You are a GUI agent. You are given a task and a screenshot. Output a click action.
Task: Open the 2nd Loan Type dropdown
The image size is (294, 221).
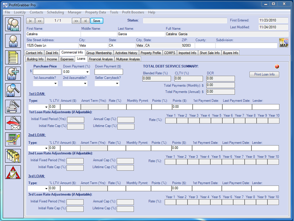46,148
